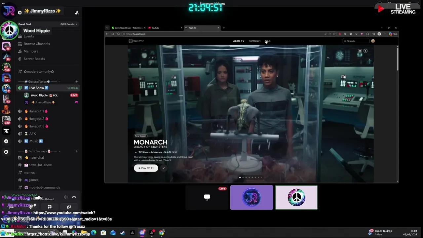Open activities icon in voice panel
The width and height of the screenshot is (423, 238).
50,207
